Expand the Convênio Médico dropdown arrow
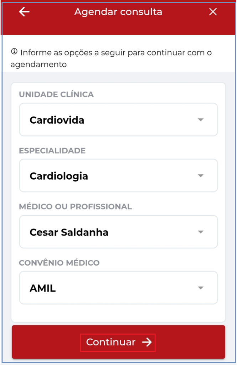This screenshot has height=365, width=237. [201, 288]
